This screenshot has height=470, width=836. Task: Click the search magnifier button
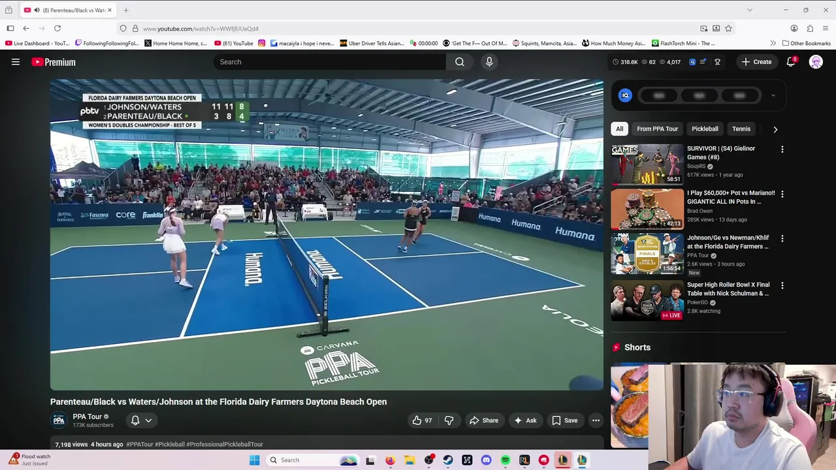460,62
